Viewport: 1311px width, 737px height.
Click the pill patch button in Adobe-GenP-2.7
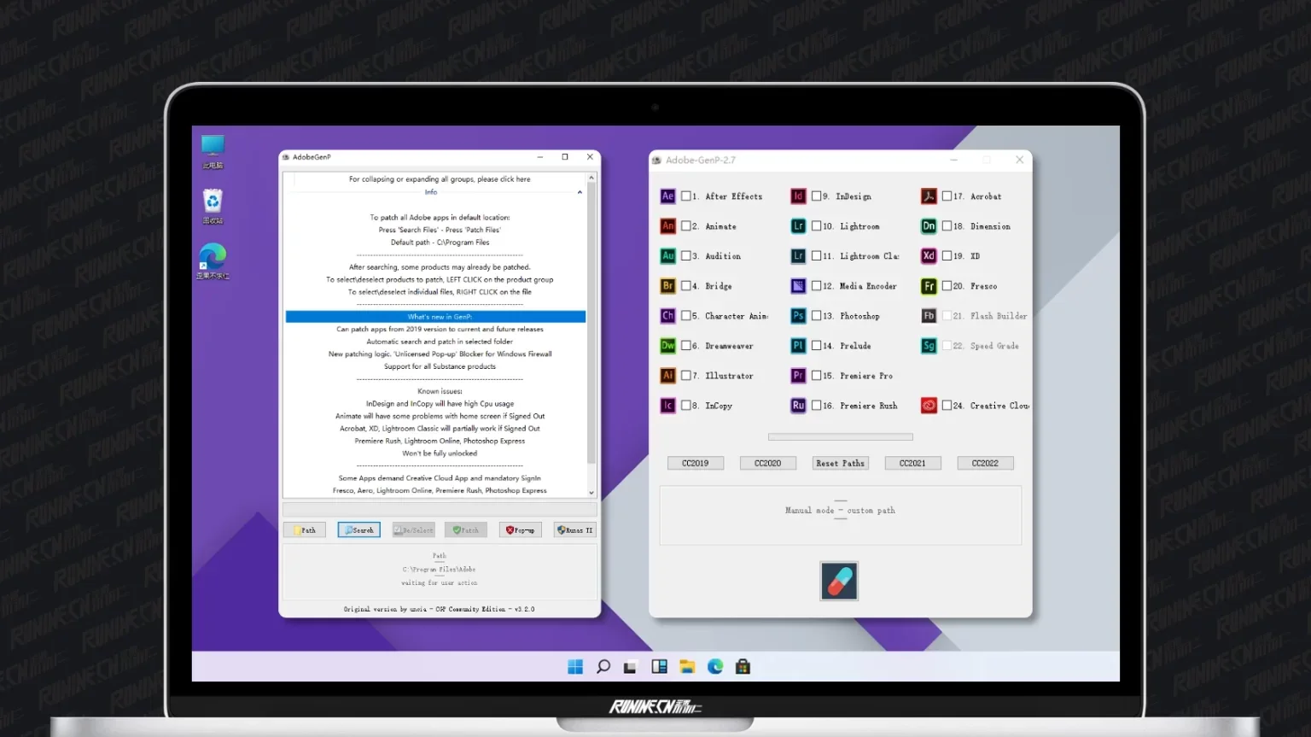(x=839, y=582)
